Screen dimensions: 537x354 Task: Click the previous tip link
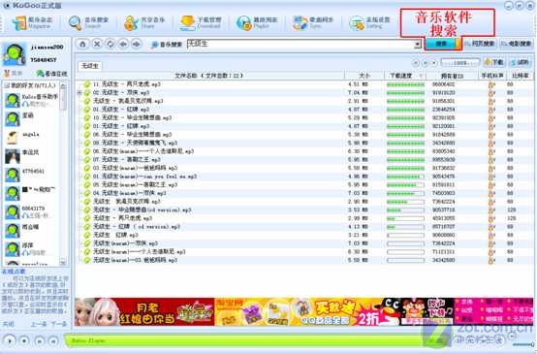click(39, 324)
